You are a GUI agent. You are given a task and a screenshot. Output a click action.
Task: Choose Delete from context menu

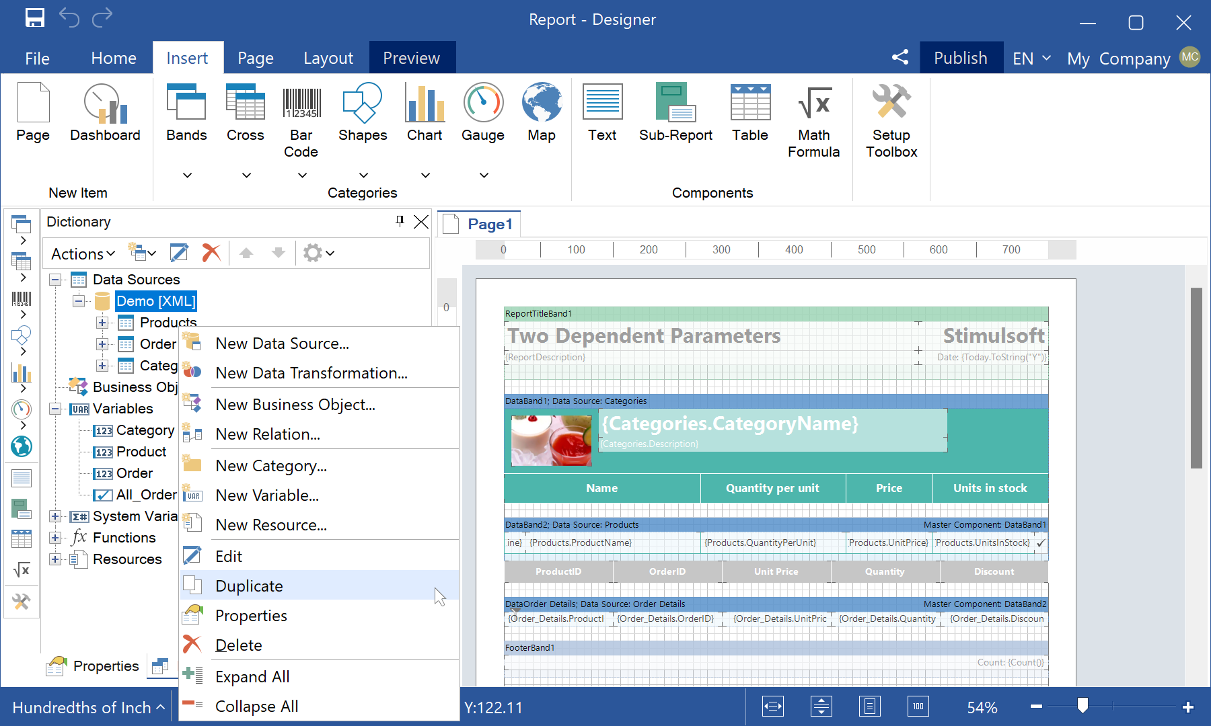click(x=320, y=645)
